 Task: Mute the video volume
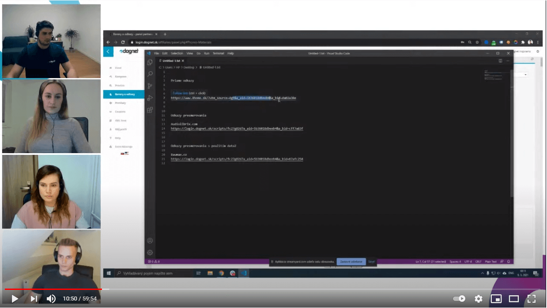tap(51, 299)
